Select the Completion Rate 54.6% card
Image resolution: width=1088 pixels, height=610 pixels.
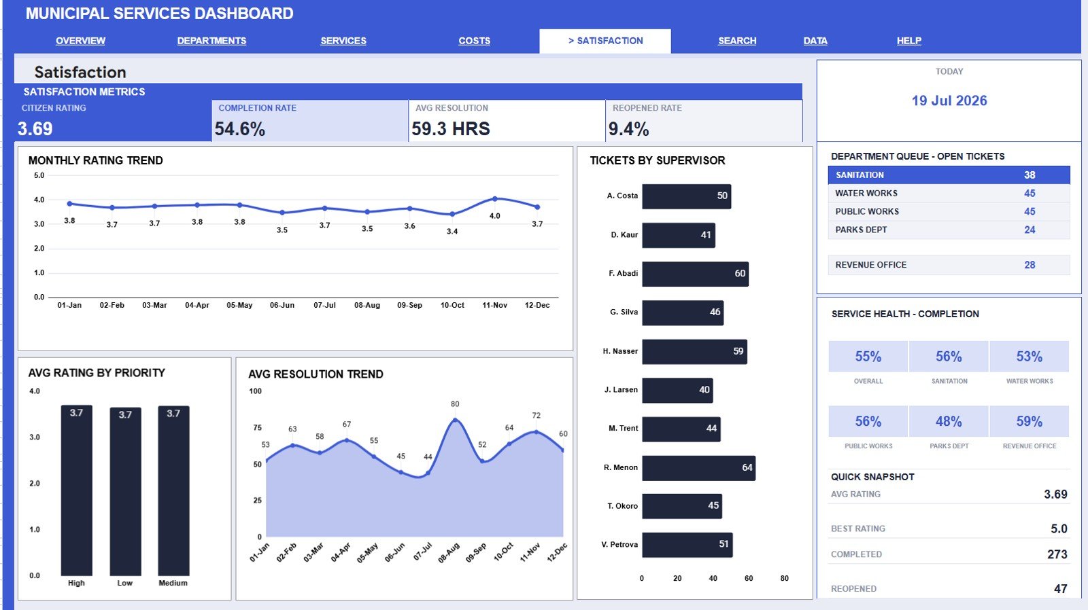tap(309, 121)
